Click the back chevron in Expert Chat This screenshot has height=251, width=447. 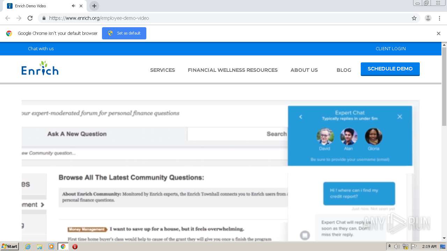pos(301,117)
